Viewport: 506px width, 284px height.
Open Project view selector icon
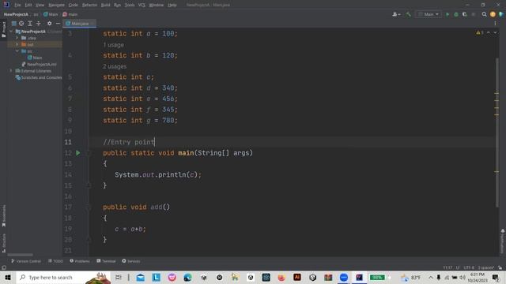coord(14,24)
